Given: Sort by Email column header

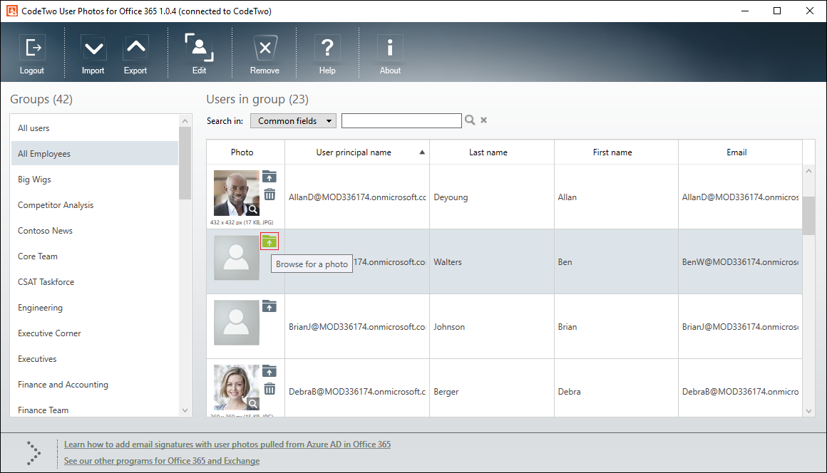Looking at the screenshot, I should pos(740,152).
